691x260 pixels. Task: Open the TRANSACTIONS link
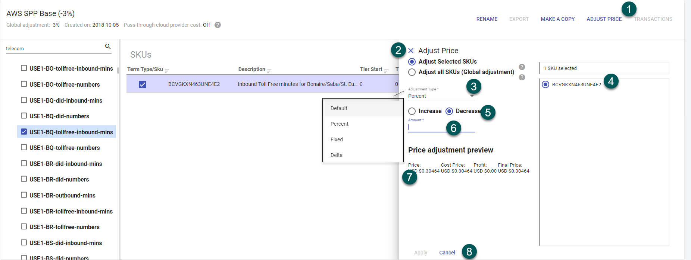653,19
